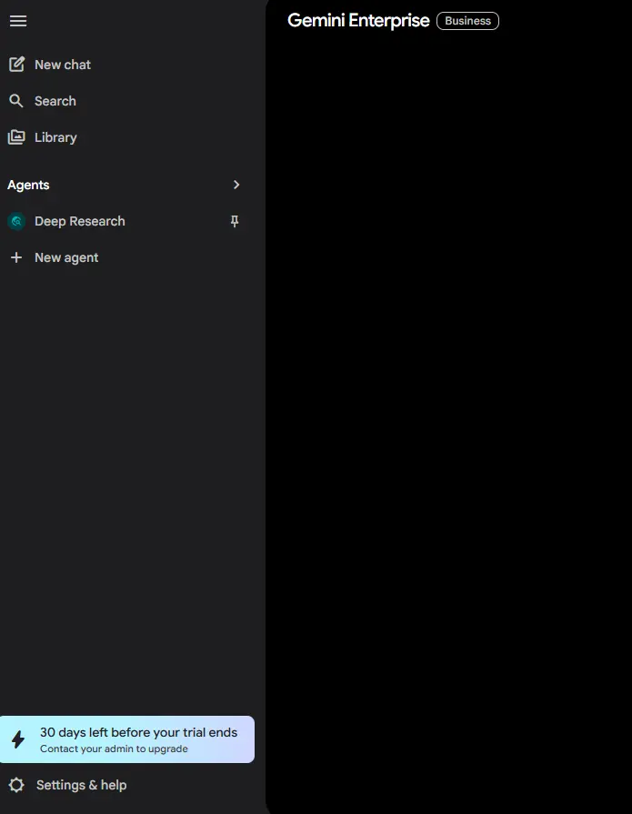Collapse the sidebar with the hamburger menu icon
This screenshot has height=814, width=632.
pyautogui.click(x=18, y=21)
